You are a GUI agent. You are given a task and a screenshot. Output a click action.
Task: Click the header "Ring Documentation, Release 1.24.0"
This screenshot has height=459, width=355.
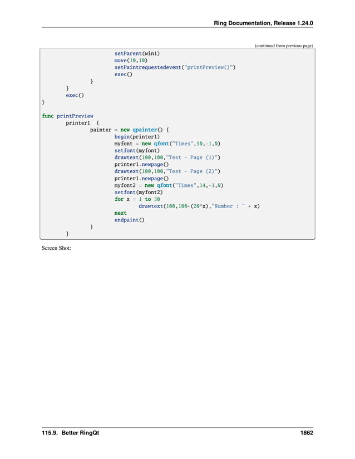point(263,23)
